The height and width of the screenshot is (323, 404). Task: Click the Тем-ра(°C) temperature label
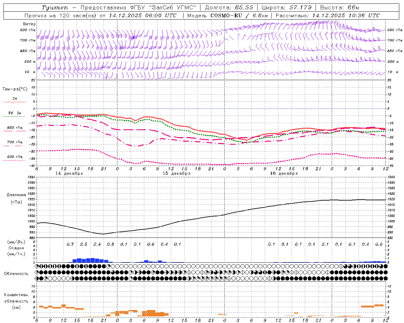pos(15,89)
